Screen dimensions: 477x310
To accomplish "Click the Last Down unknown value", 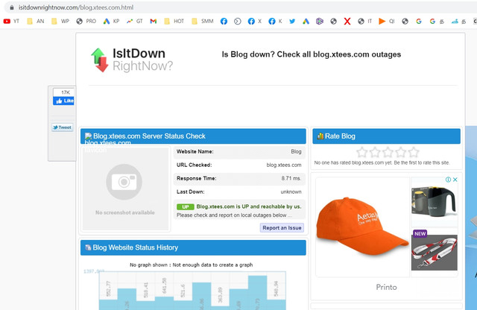I will point(291,192).
